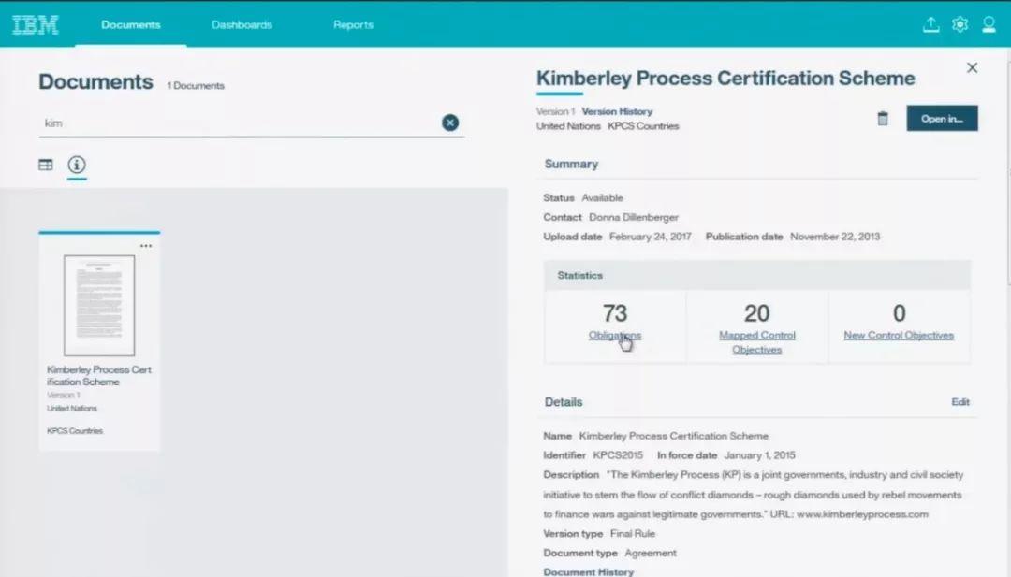Open the upload icon in header
This screenshot has height=577, width=1011.
(930, 24)
